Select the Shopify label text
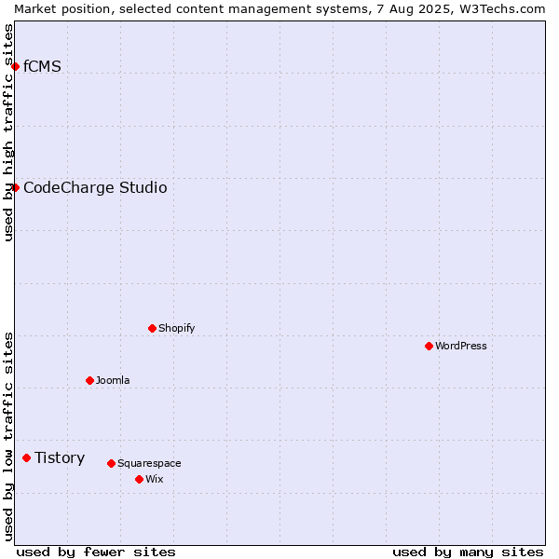The height and width of the screenshot is (559, 559). (x=176, y=328)
